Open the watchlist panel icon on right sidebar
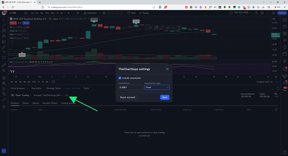 [x=285, y=20]
